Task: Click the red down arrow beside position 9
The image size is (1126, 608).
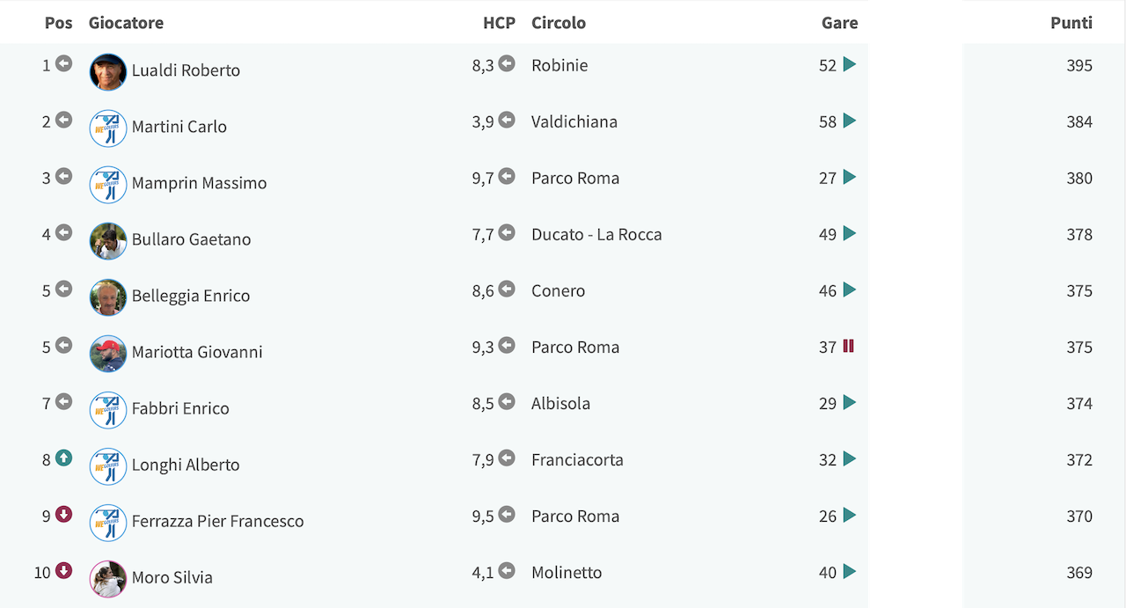Action: point(63,515)
